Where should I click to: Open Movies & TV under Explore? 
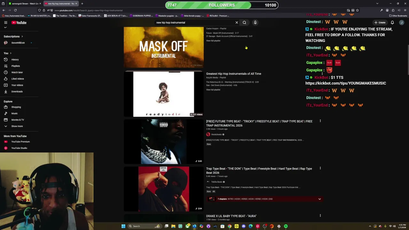18,120
